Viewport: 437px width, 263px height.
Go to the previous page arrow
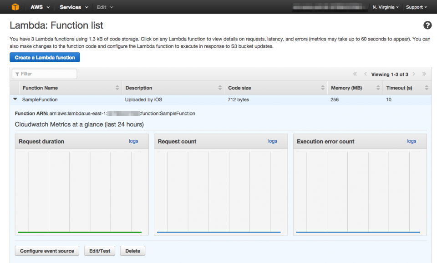365,74
